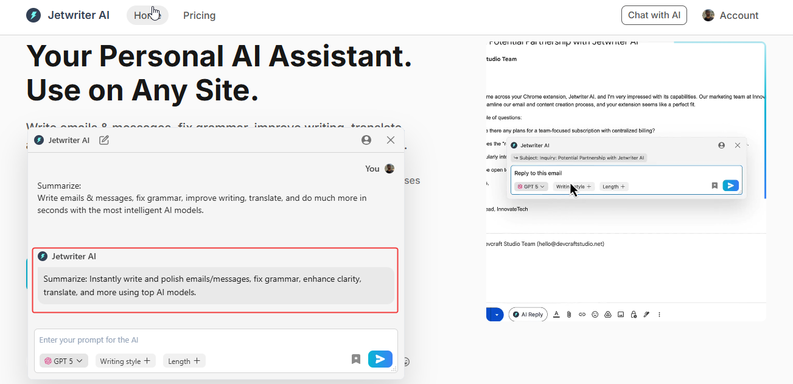The width and height of the screenshot is (793, 384).
Task: Close the Jetwriter AI chat popup
Action: point(391,140)
